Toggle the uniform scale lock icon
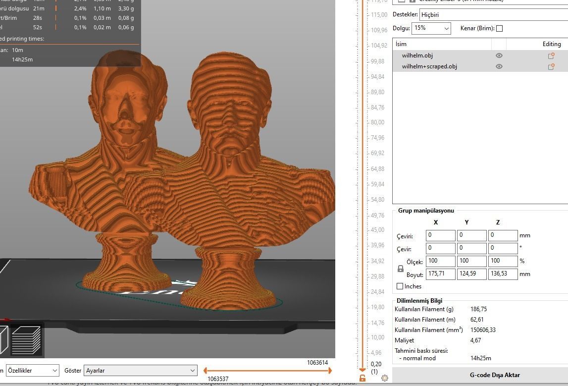The image size is (568, 386). pyautogui.click(x=400, y=269)
